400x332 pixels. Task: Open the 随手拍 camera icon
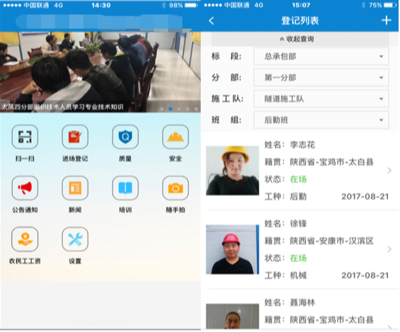[x=175, y=188]
